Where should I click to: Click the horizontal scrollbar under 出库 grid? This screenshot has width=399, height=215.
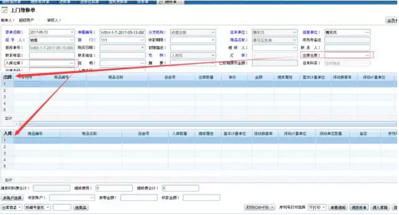(207, 124)
